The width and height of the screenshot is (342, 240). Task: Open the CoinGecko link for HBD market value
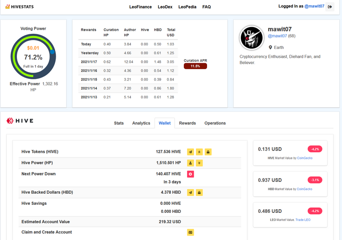(x=305, y=189)
